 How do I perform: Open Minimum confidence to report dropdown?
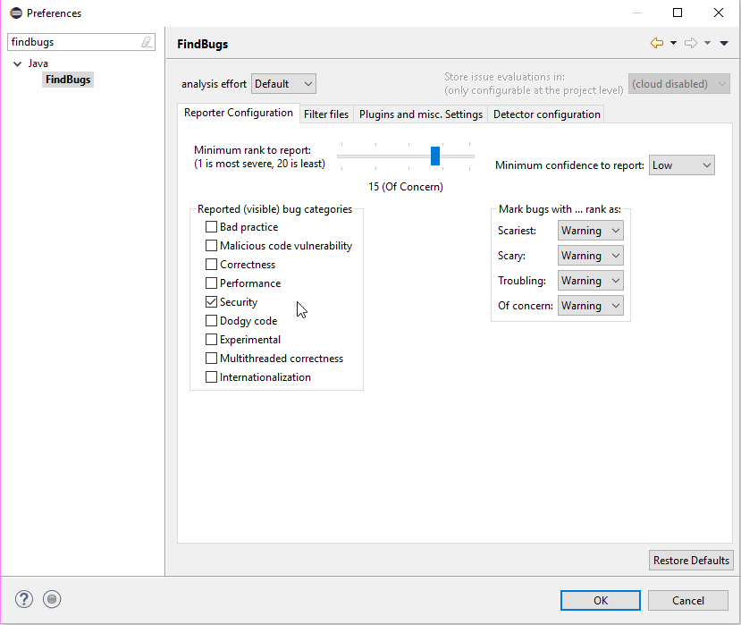pyautogui.click(x=681, y=165)
